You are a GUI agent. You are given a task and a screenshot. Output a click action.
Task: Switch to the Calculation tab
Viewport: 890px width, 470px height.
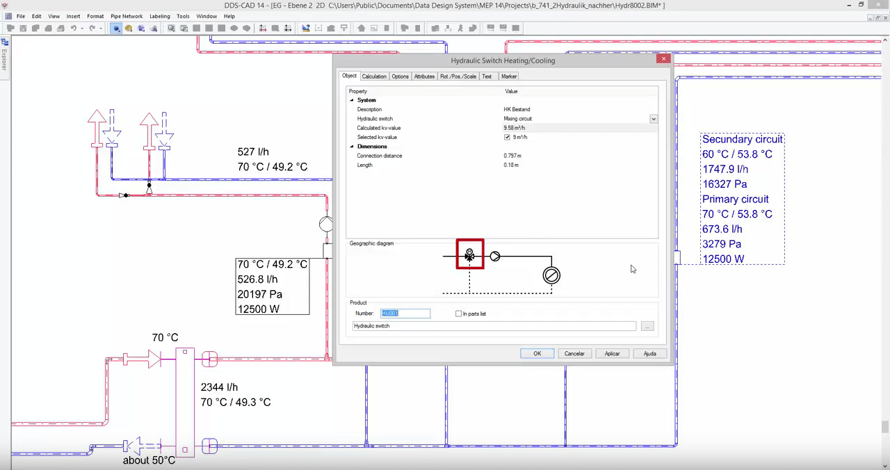pyautogui.click(x=374, y=76)
